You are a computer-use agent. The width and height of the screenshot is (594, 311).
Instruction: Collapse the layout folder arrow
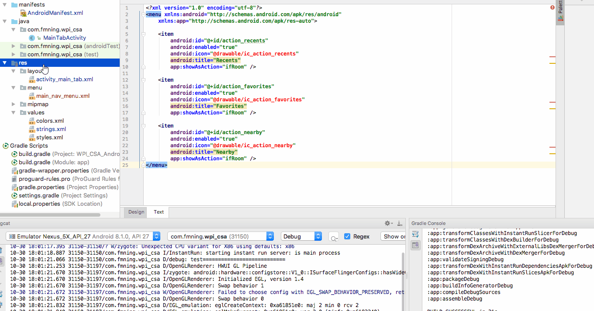point(14,71)
